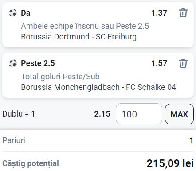196x171 pixels.
Task: Click the Total goluri Peste/Sub market label
Action: click(60, 77)
